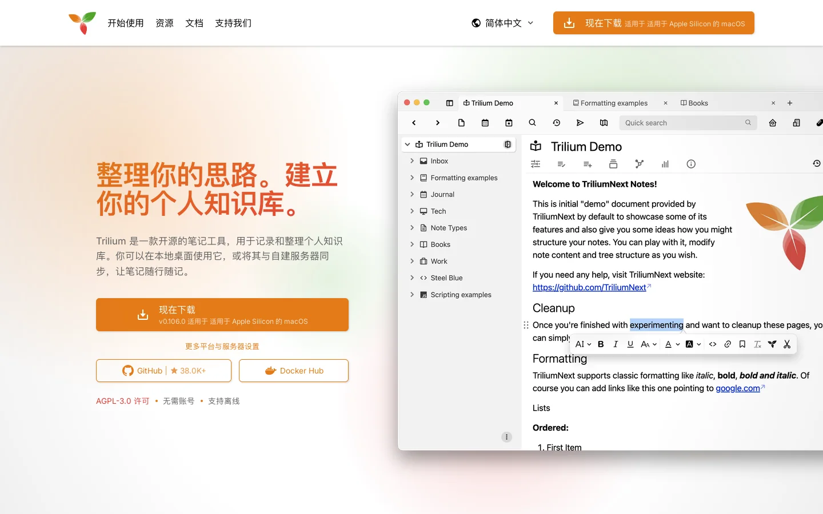Expand the Scripting examples tree node
Image resolution: width=823 pixels, height=514 pixels.
[x=412, y=295]
